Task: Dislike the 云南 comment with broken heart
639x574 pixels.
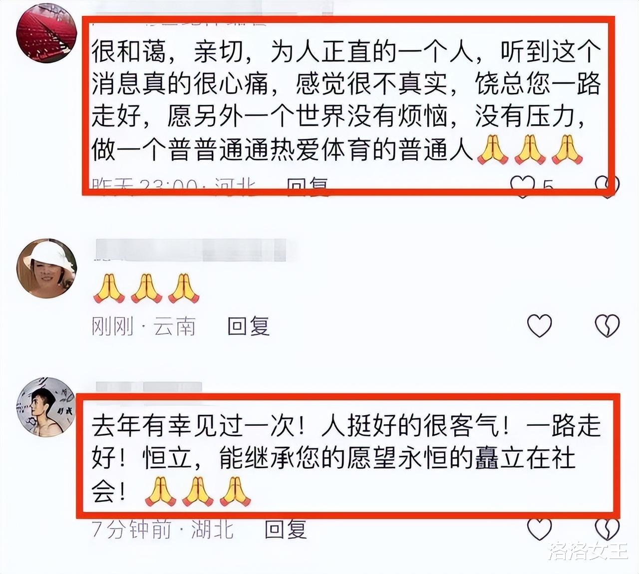Action: pos(607,325)
